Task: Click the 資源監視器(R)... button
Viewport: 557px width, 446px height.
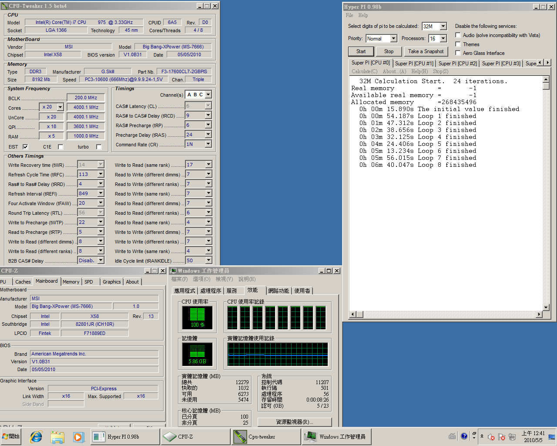Action: click(295, 422)
